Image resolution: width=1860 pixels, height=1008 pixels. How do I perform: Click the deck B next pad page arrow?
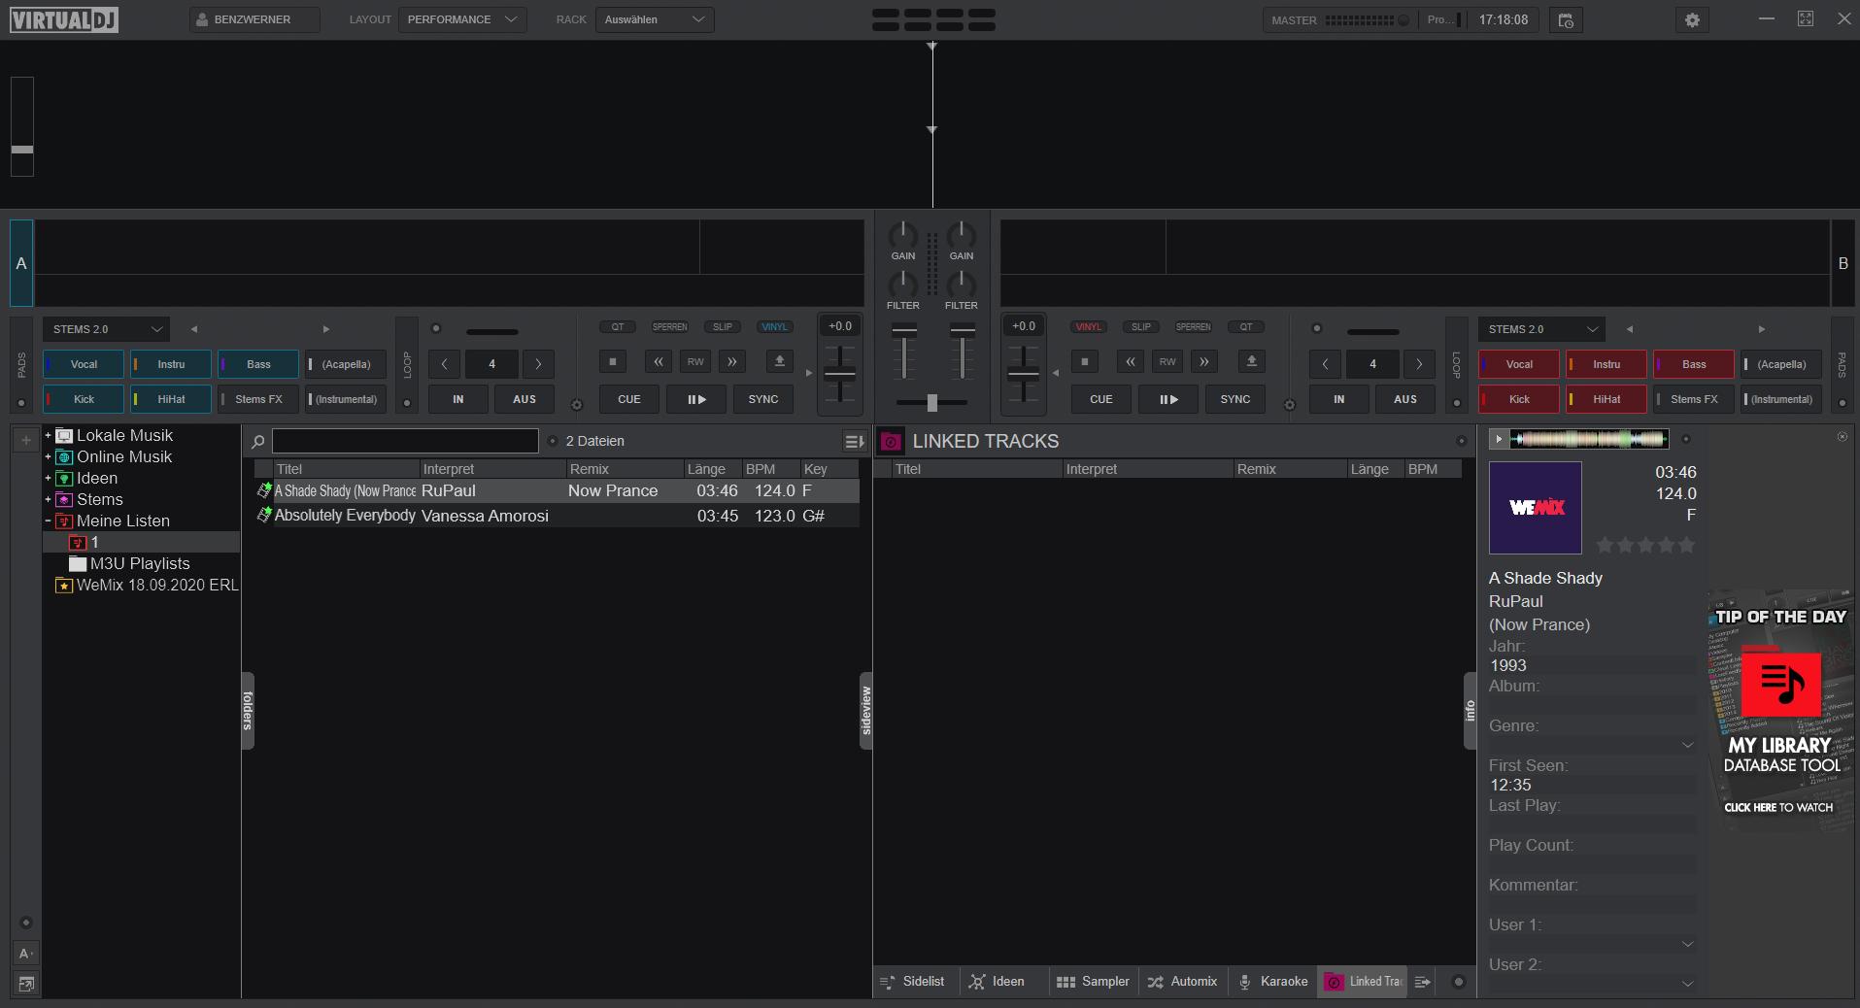pos(1762,329)
